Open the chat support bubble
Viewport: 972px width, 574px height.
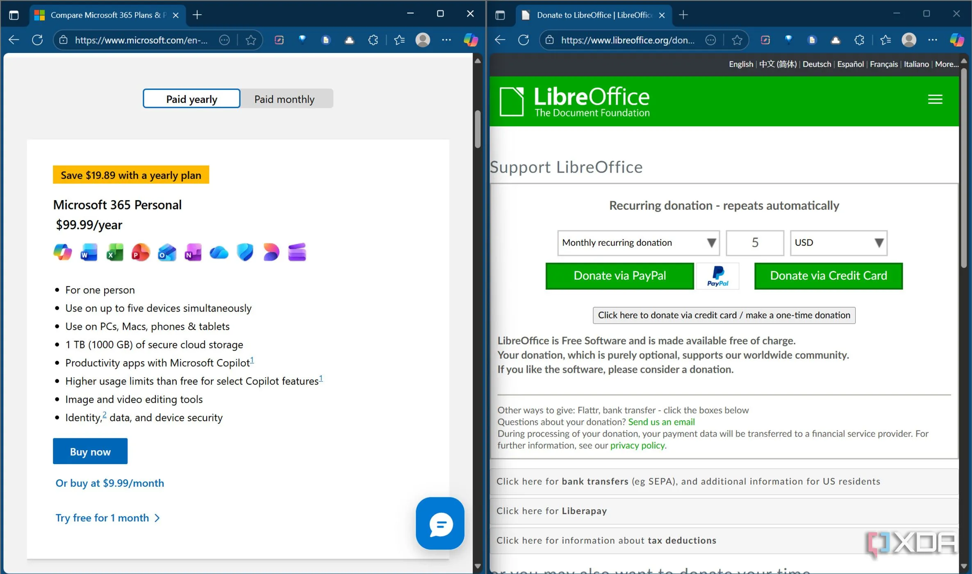[439, 524]
